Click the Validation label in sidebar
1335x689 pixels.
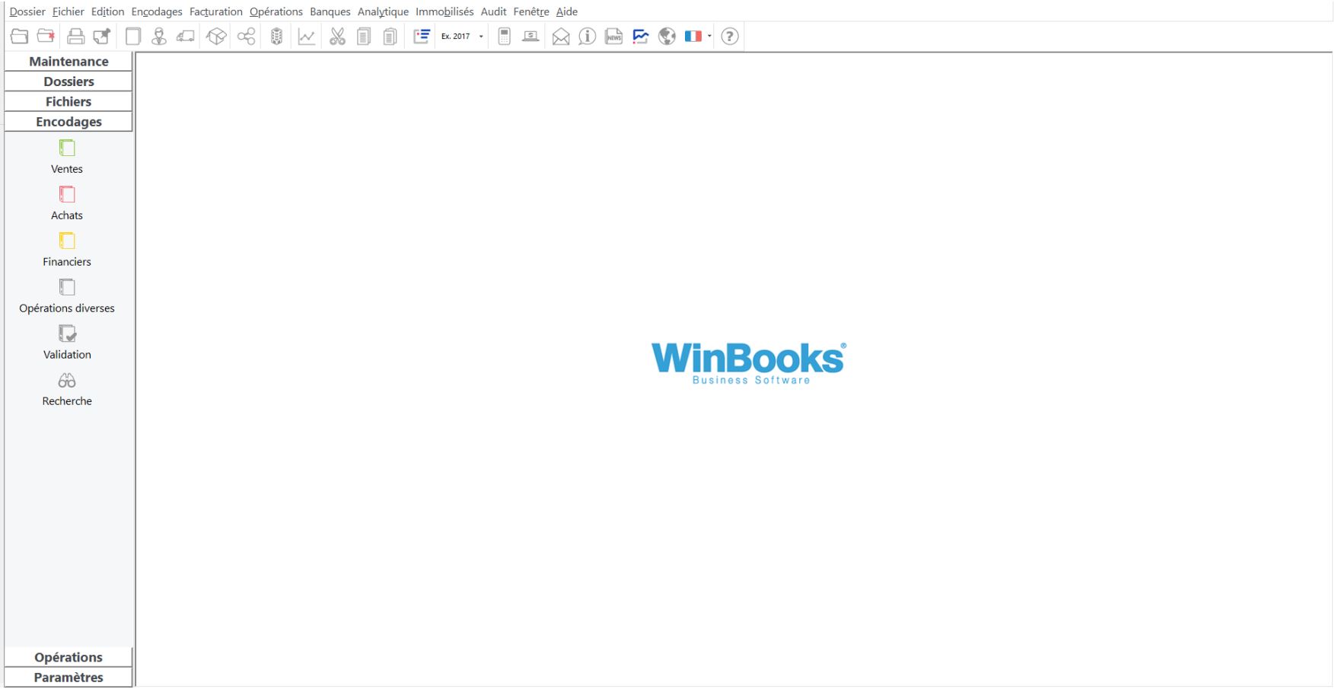point(67,355)
